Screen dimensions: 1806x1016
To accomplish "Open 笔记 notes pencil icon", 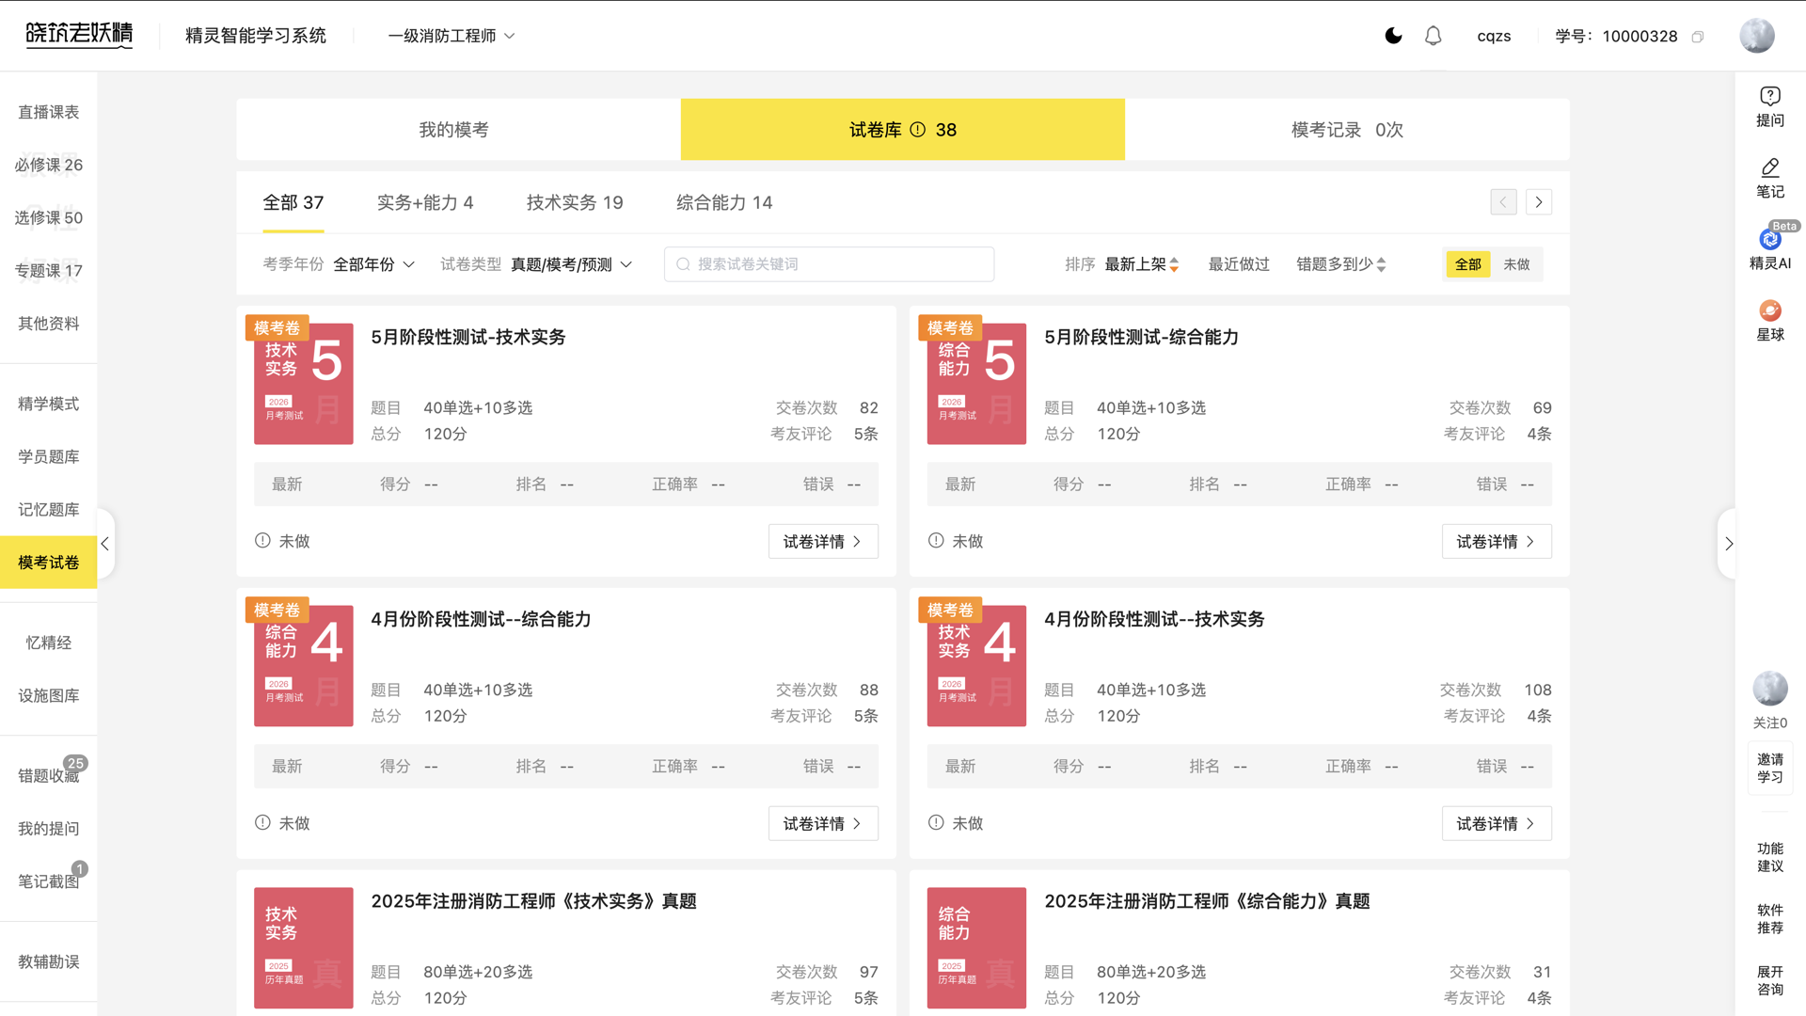I will click(x=1770, y=167).
